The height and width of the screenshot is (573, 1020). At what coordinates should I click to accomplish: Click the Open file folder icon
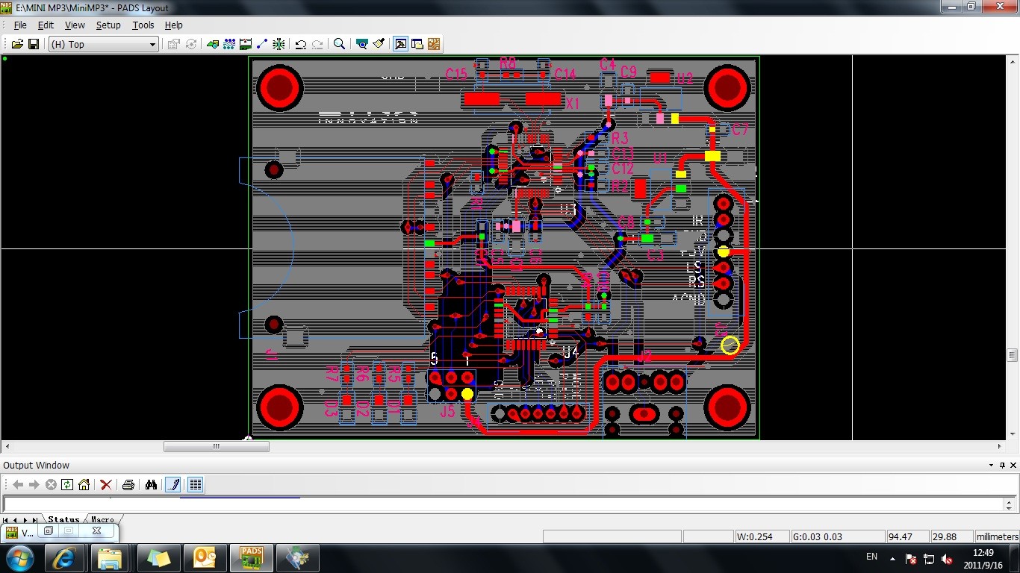pyautogui.click(x=17, y=44)
